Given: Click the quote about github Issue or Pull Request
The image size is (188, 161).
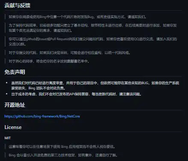Looking at the screenshot, I should (93, 41).
